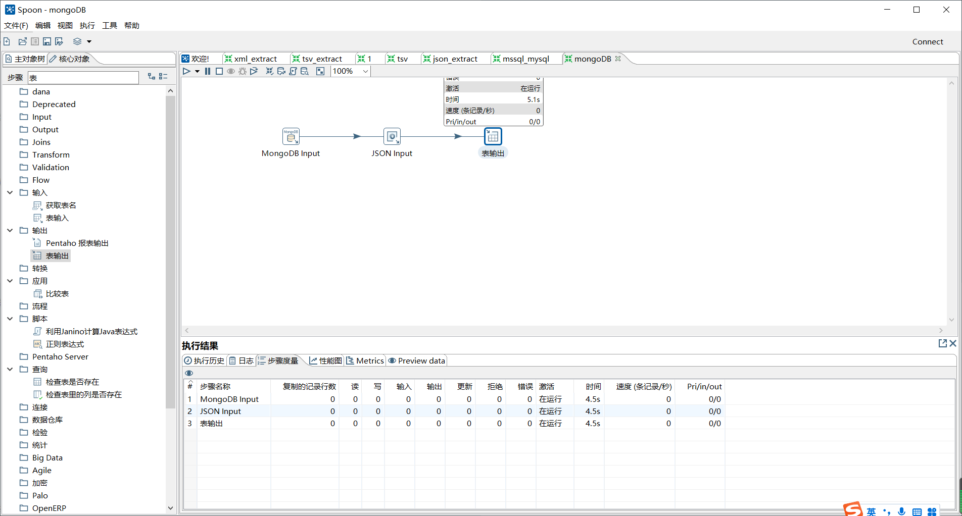
Task: Save the current transformation
Action: [x=47, y=41]
